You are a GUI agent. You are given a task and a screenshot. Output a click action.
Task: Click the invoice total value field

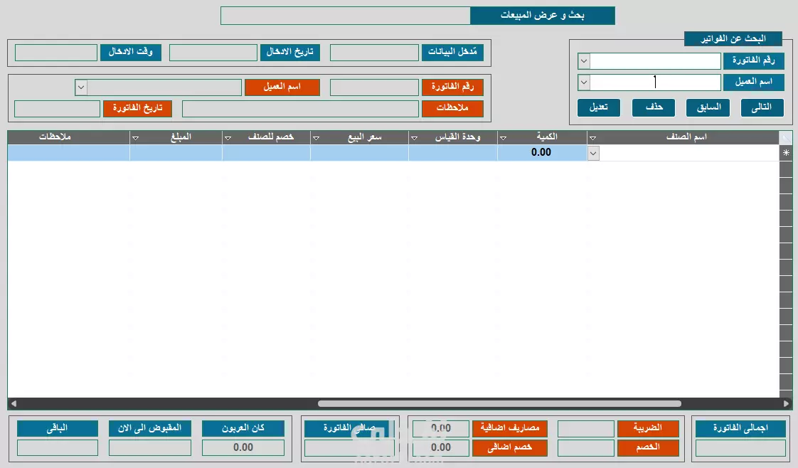(740, 447)
